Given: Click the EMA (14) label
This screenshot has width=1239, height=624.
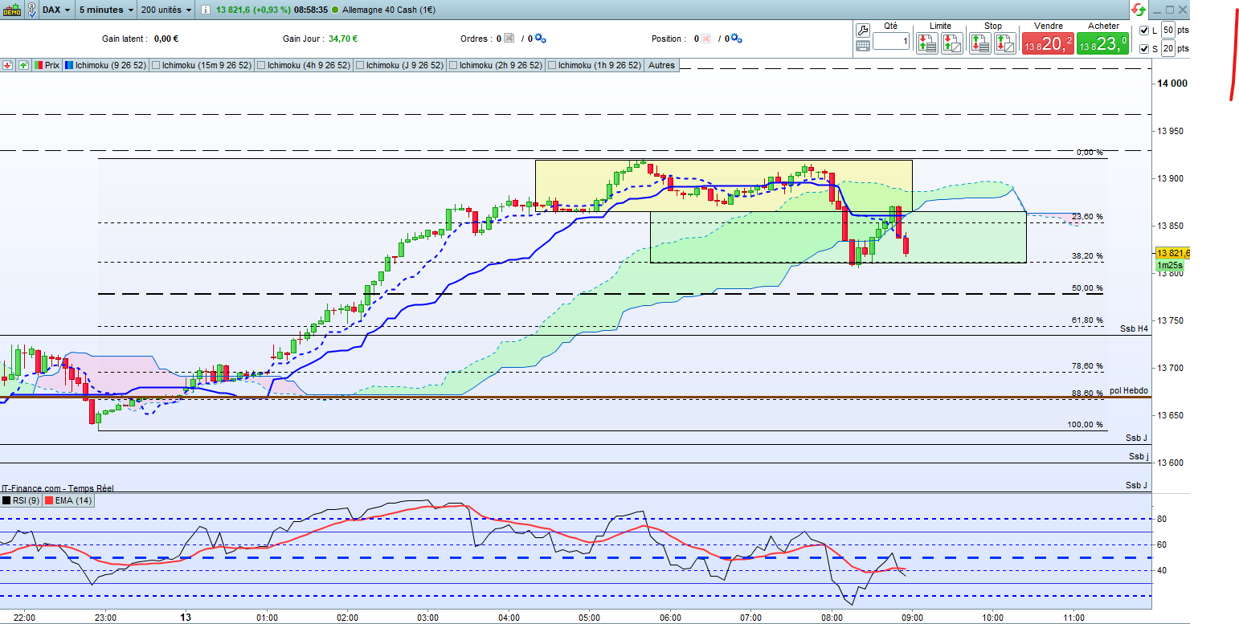Looking at the screenshot, I should [x=73, y=500].
